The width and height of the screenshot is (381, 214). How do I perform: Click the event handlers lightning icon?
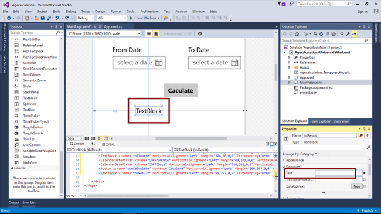(368, 135)
